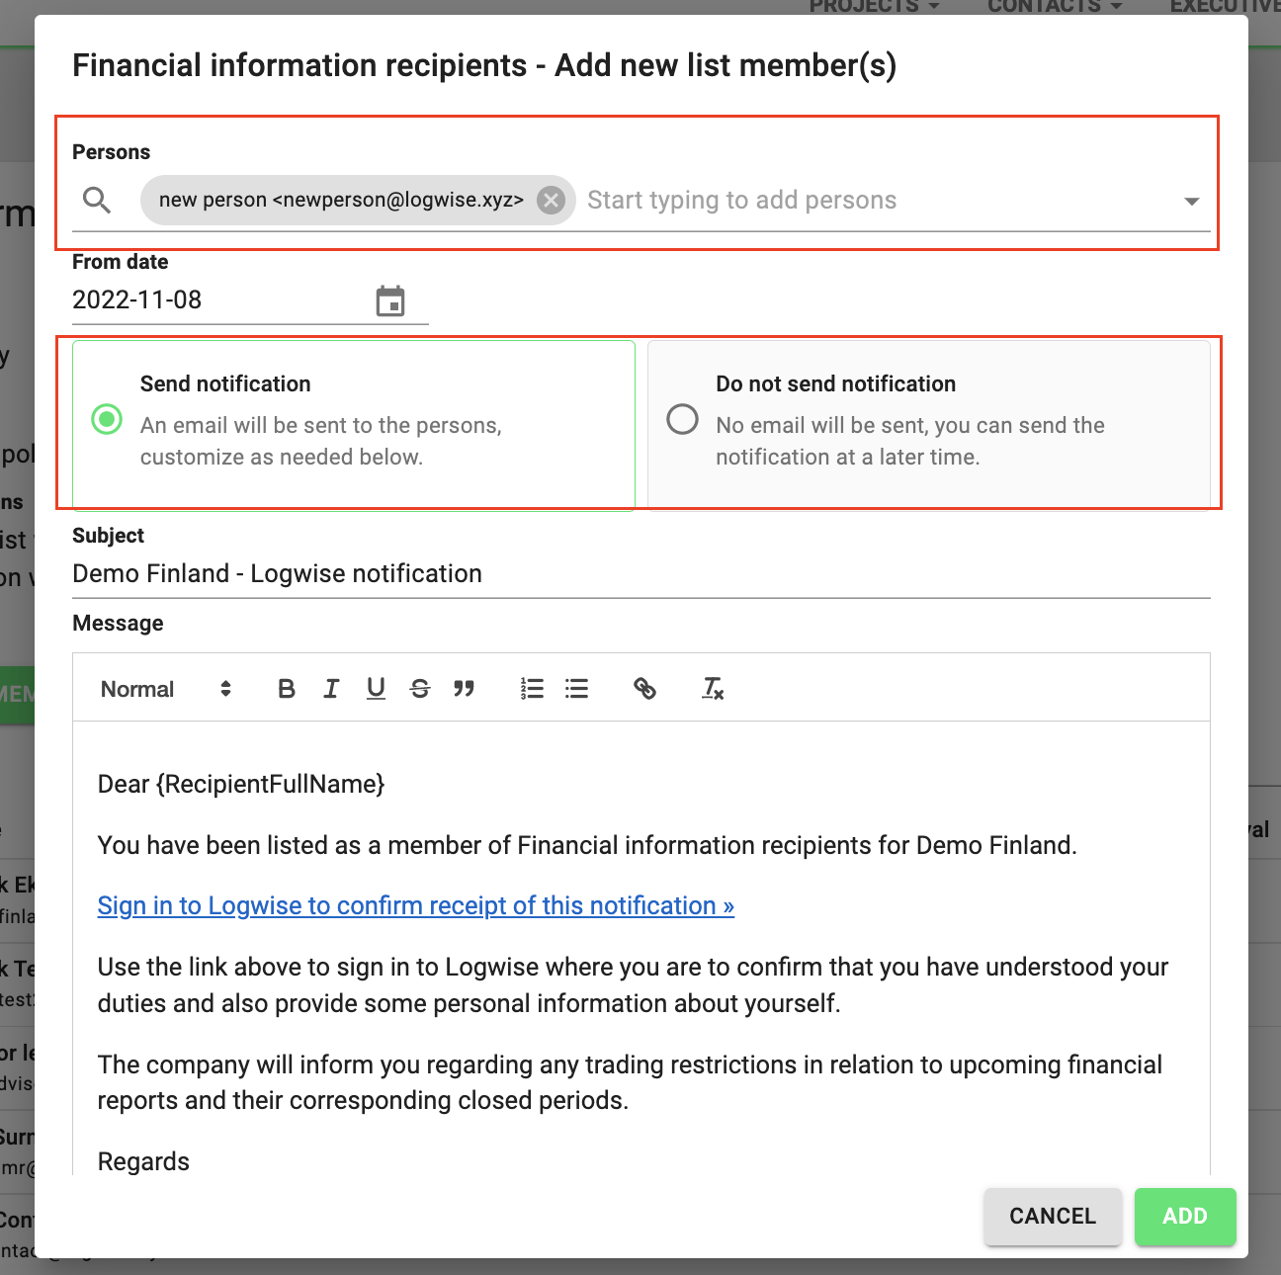The width and height of the screenshot is (1281, 1275).
Task: Click the Subject text field
Action: click(x=641, y=574)
